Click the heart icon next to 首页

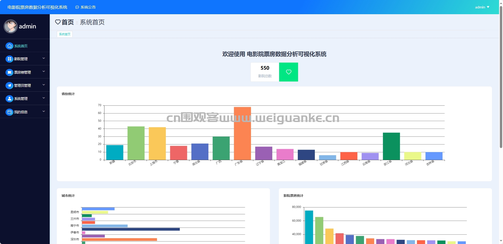pos(58,22)
